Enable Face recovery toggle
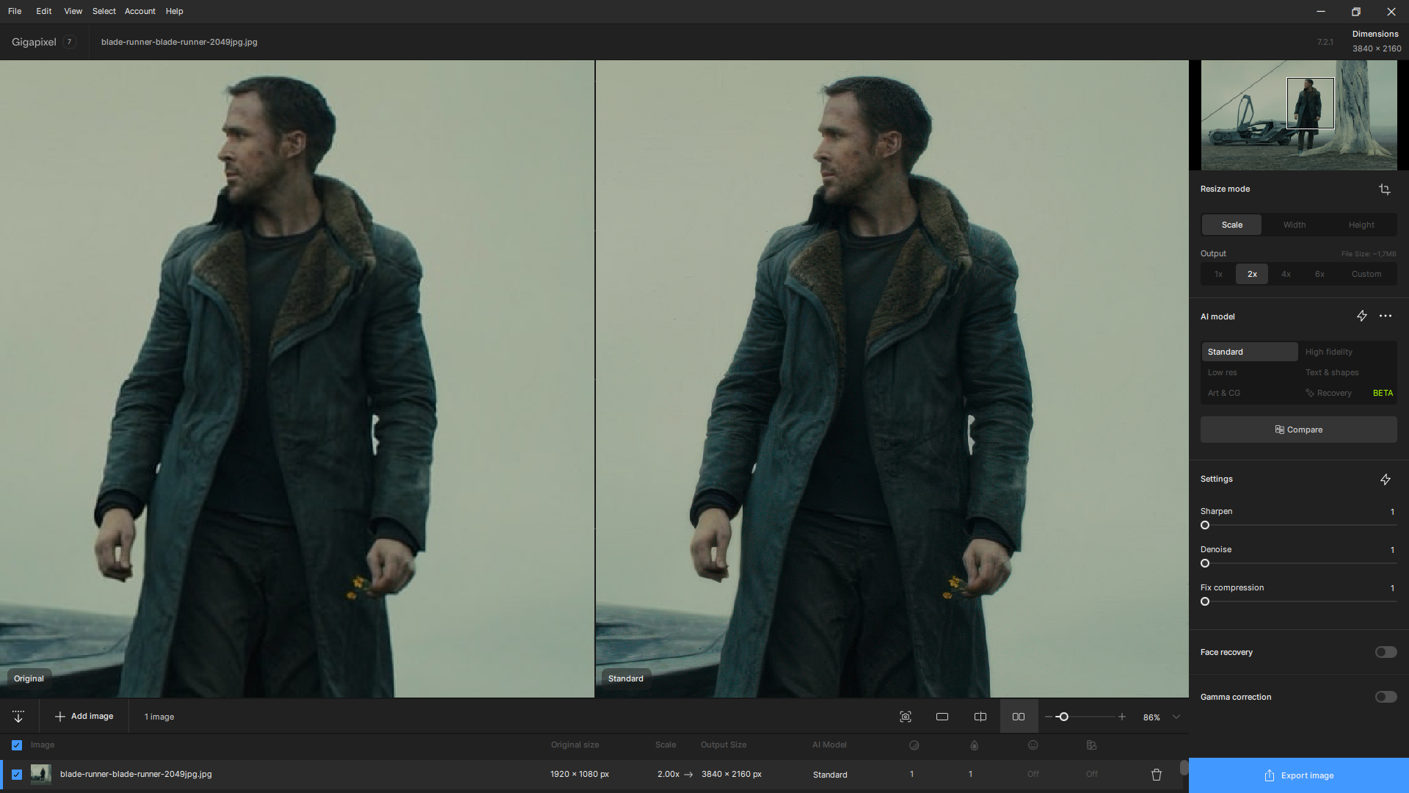 point(1386,652)
